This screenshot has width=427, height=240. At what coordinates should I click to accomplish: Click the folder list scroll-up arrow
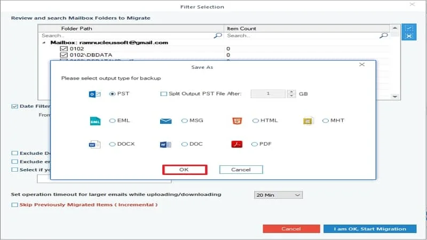[394, 28]
